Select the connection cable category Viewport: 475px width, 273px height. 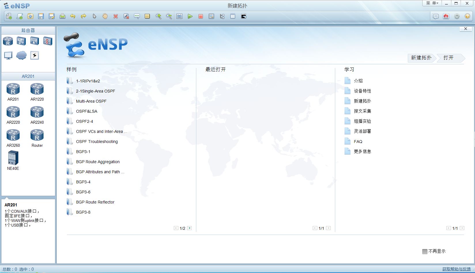[x=35, y=55]
